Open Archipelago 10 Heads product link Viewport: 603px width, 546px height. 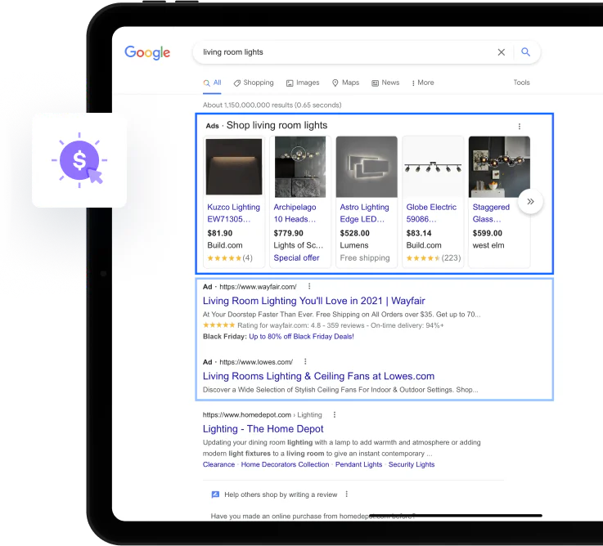[295, 213]
